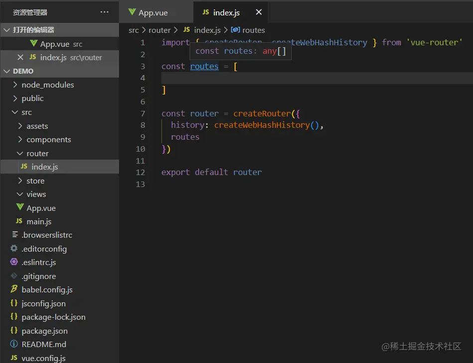Click the info icon beside README.md
This screenshot has width=473, height=363.
(14, 344)
